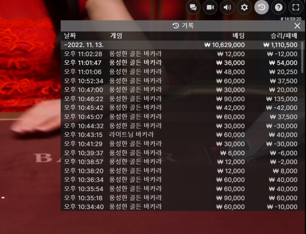
Task: Close the 기록 history panel
Action: (x=297, y=26)
